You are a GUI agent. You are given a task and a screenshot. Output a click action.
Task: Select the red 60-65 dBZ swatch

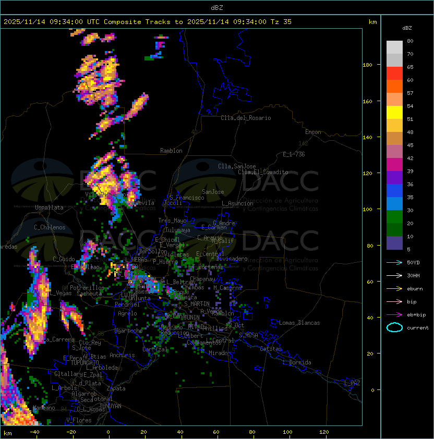click(394, 73)
